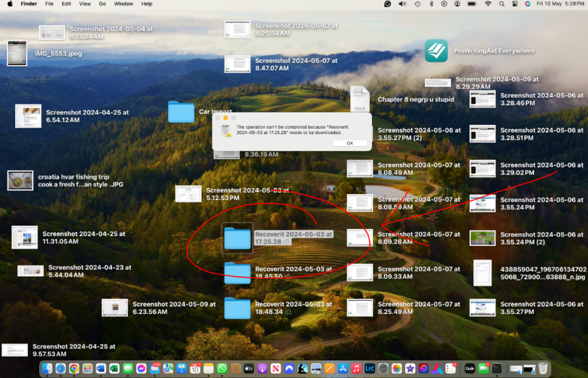Open Notes from the Dock

208,369
